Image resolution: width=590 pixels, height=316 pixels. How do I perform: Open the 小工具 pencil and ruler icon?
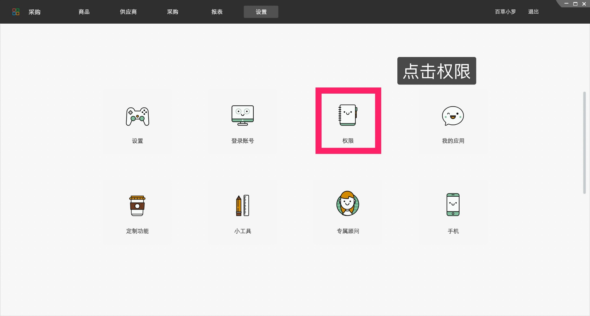(x=242, y=206)
